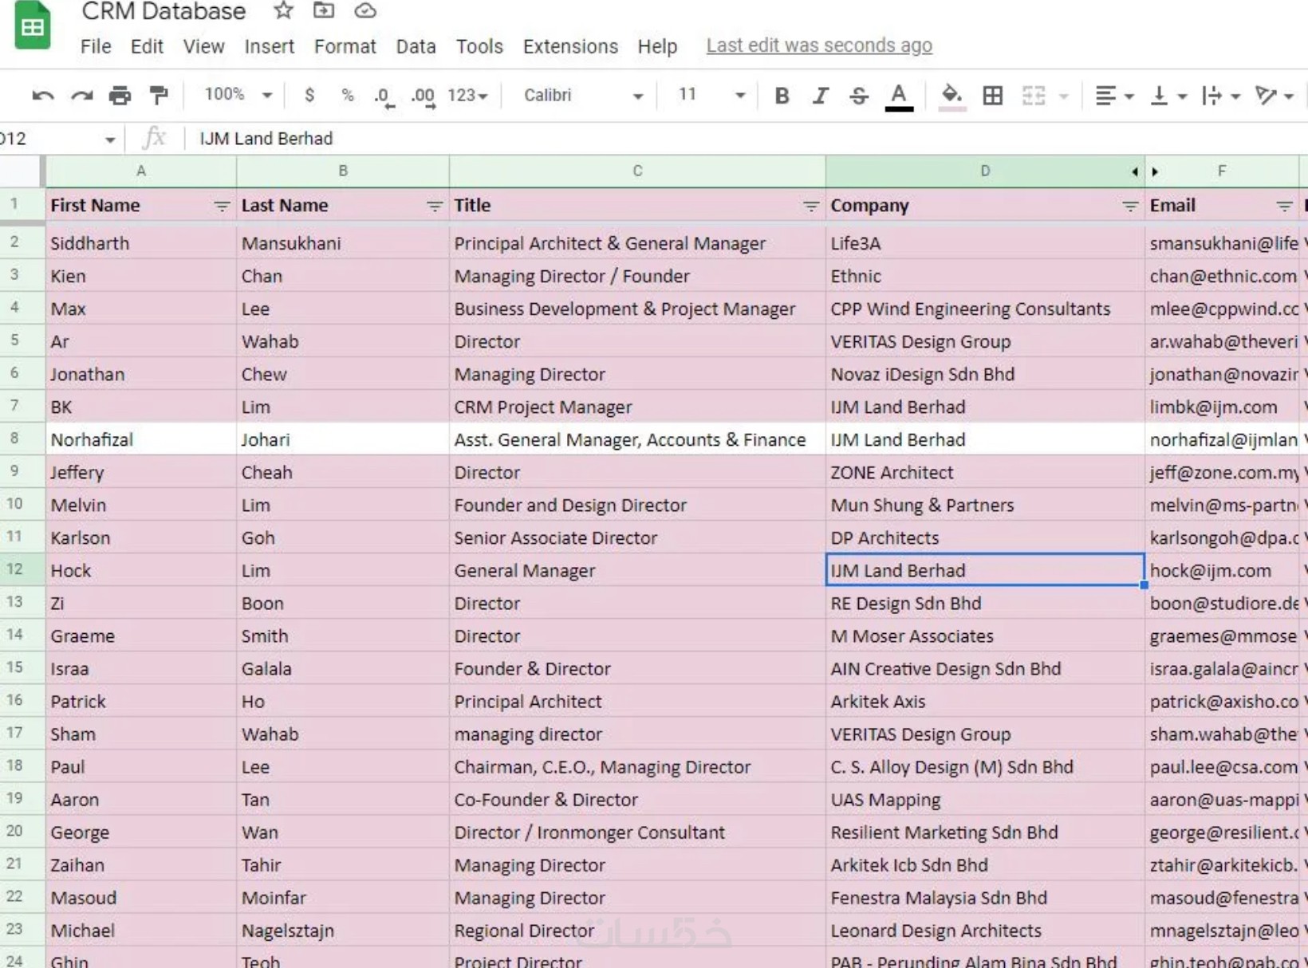Screen dimensions: 1308x968
Task: Open the Extensions menu
Action: click(x=570, y=46)
